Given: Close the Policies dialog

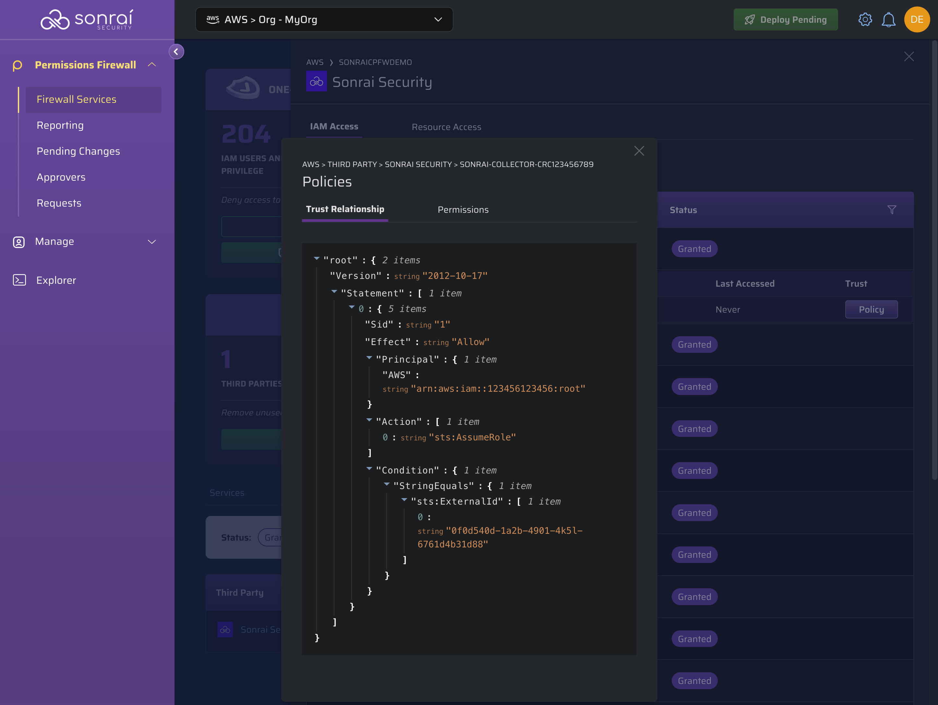Looking at the screenshot, I should tap(639, 151).
